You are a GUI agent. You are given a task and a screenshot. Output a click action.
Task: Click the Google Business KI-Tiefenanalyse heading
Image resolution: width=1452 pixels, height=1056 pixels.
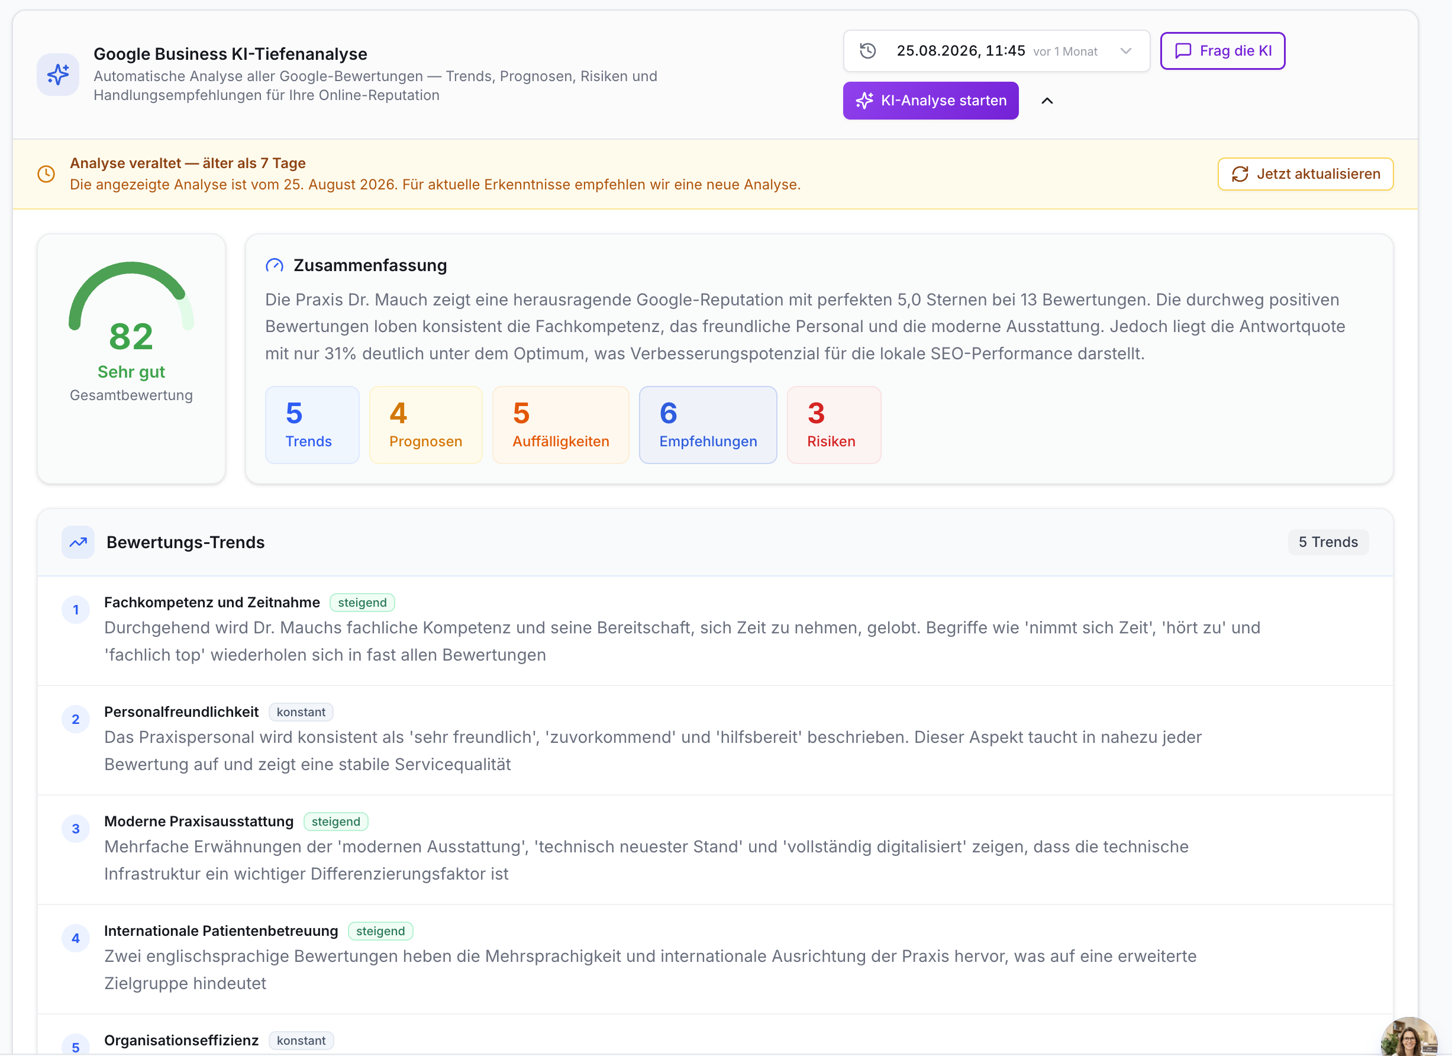coord(231,54)
